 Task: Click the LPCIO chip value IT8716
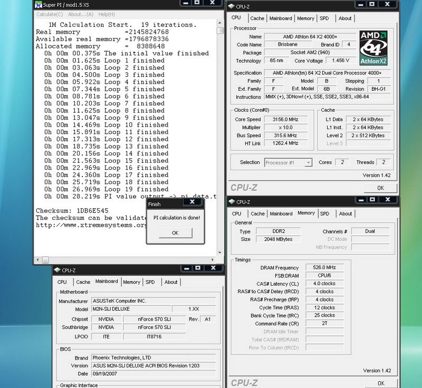coord(154,337)
